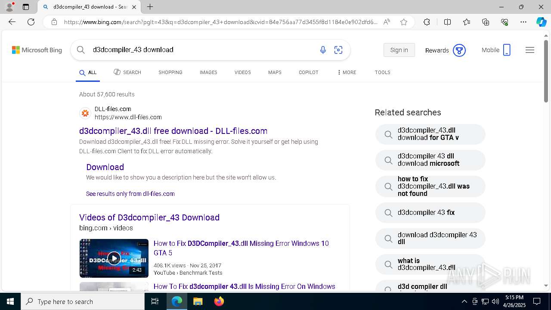551x310 pixels.
Task: Click the browser Back arrow
Action: [12, 22]
